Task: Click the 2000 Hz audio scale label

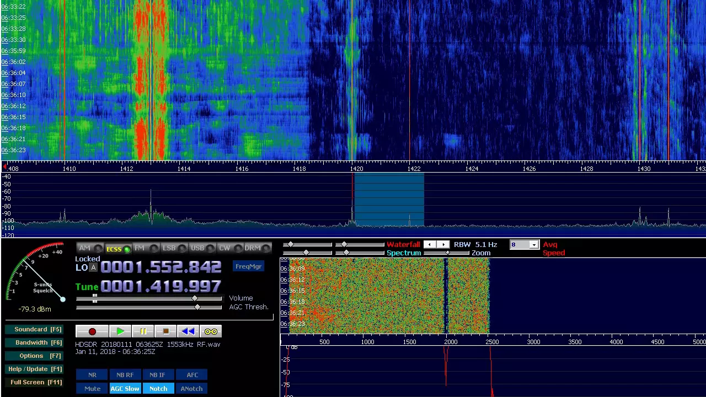Action: (451, 342)
